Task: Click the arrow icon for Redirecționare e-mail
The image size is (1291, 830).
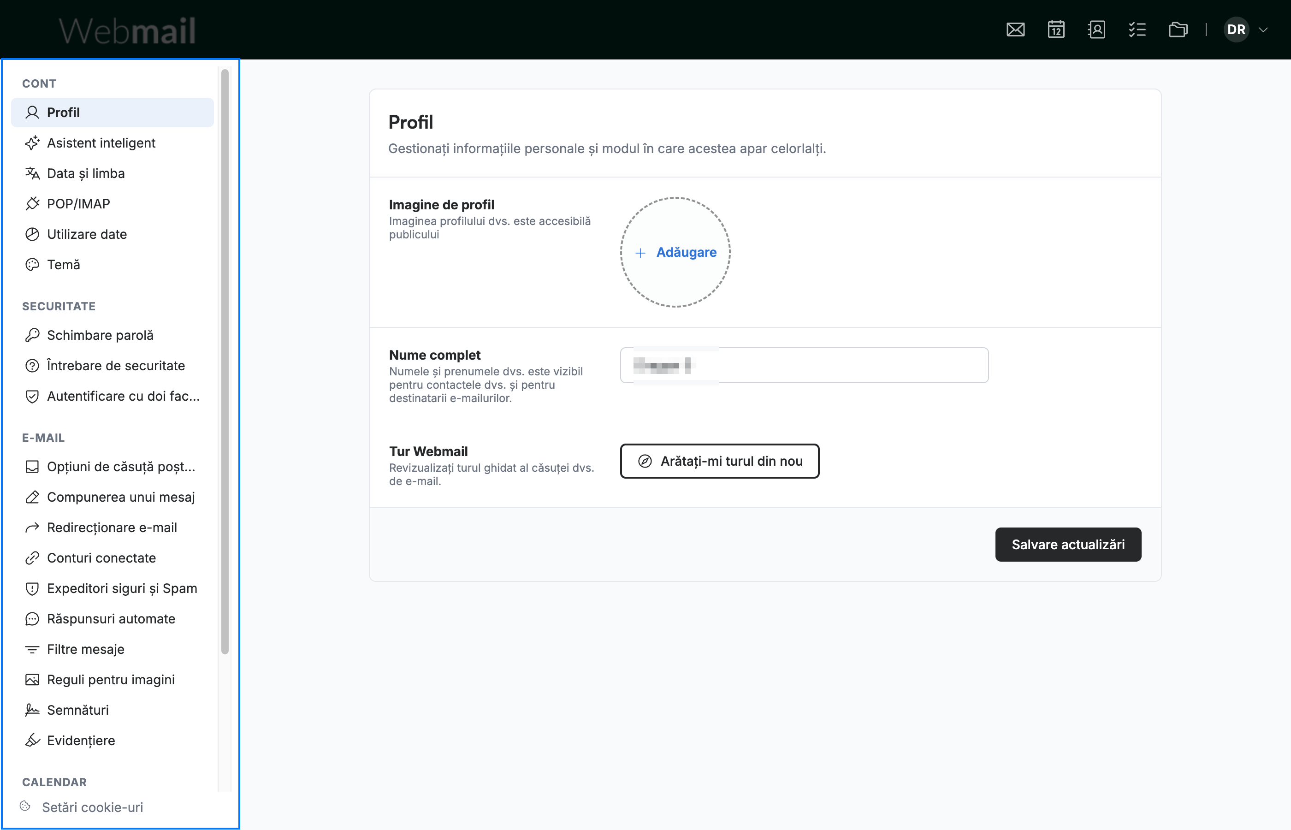Action: point(32,528)
